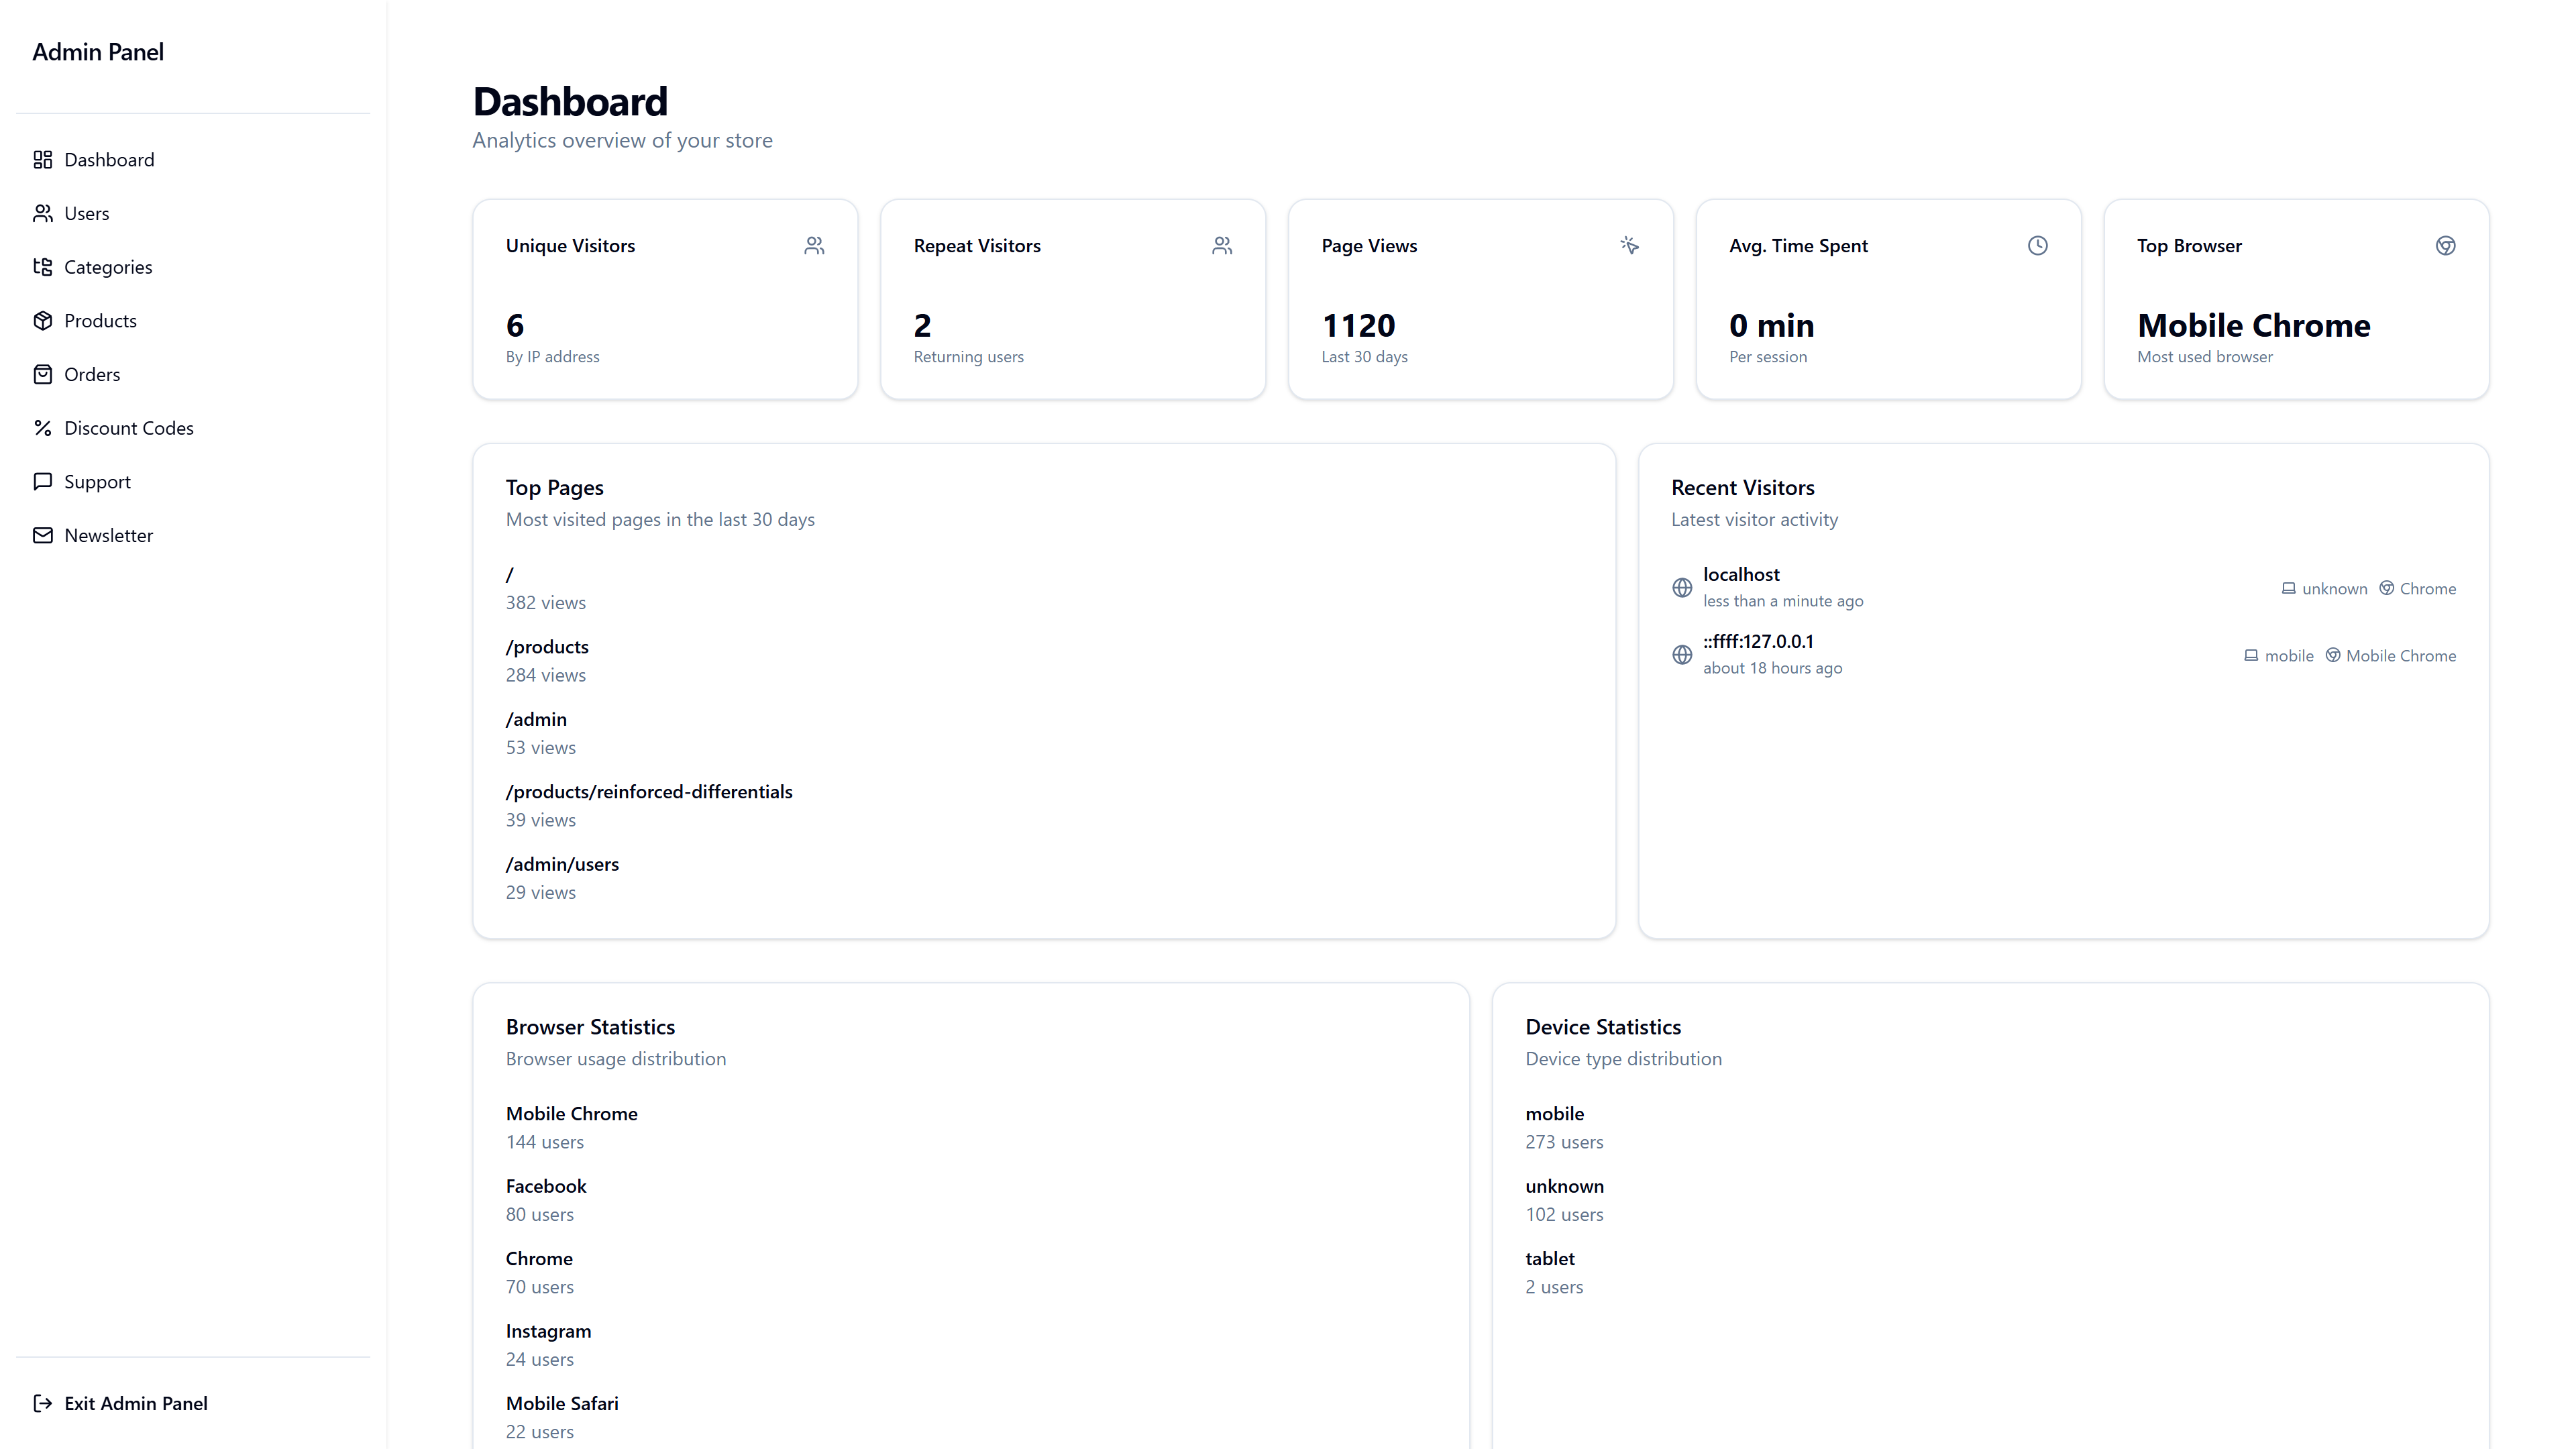Click the Categories tree icon in sidebar

tap(42, 267)
